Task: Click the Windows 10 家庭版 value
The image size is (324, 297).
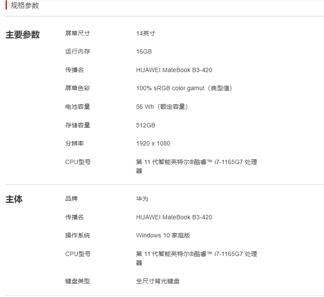Action: [163, 235]
